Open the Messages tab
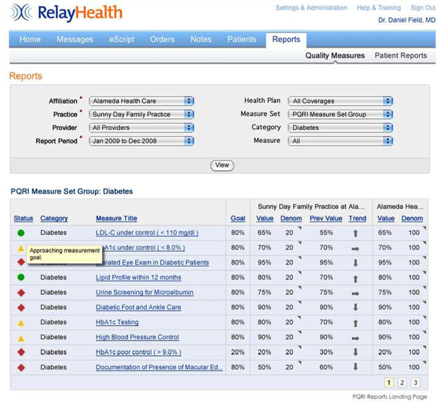 coord(75,39)
